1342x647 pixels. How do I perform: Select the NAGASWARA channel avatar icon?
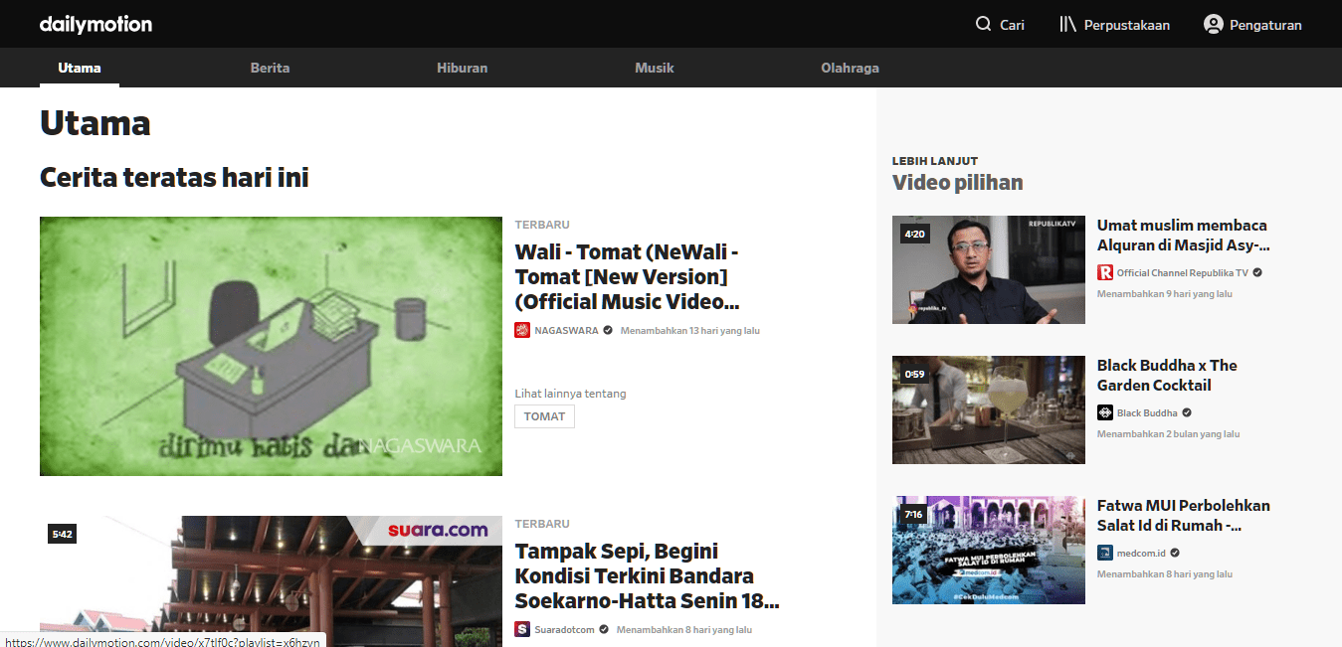tap(522, 330)
